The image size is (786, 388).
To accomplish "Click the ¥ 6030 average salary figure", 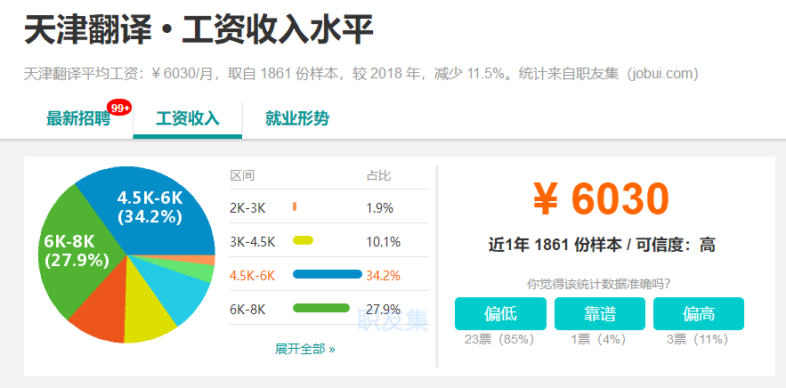I will coord(601,198).
